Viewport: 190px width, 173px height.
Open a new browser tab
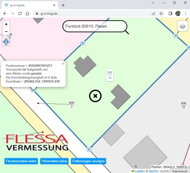63,5
